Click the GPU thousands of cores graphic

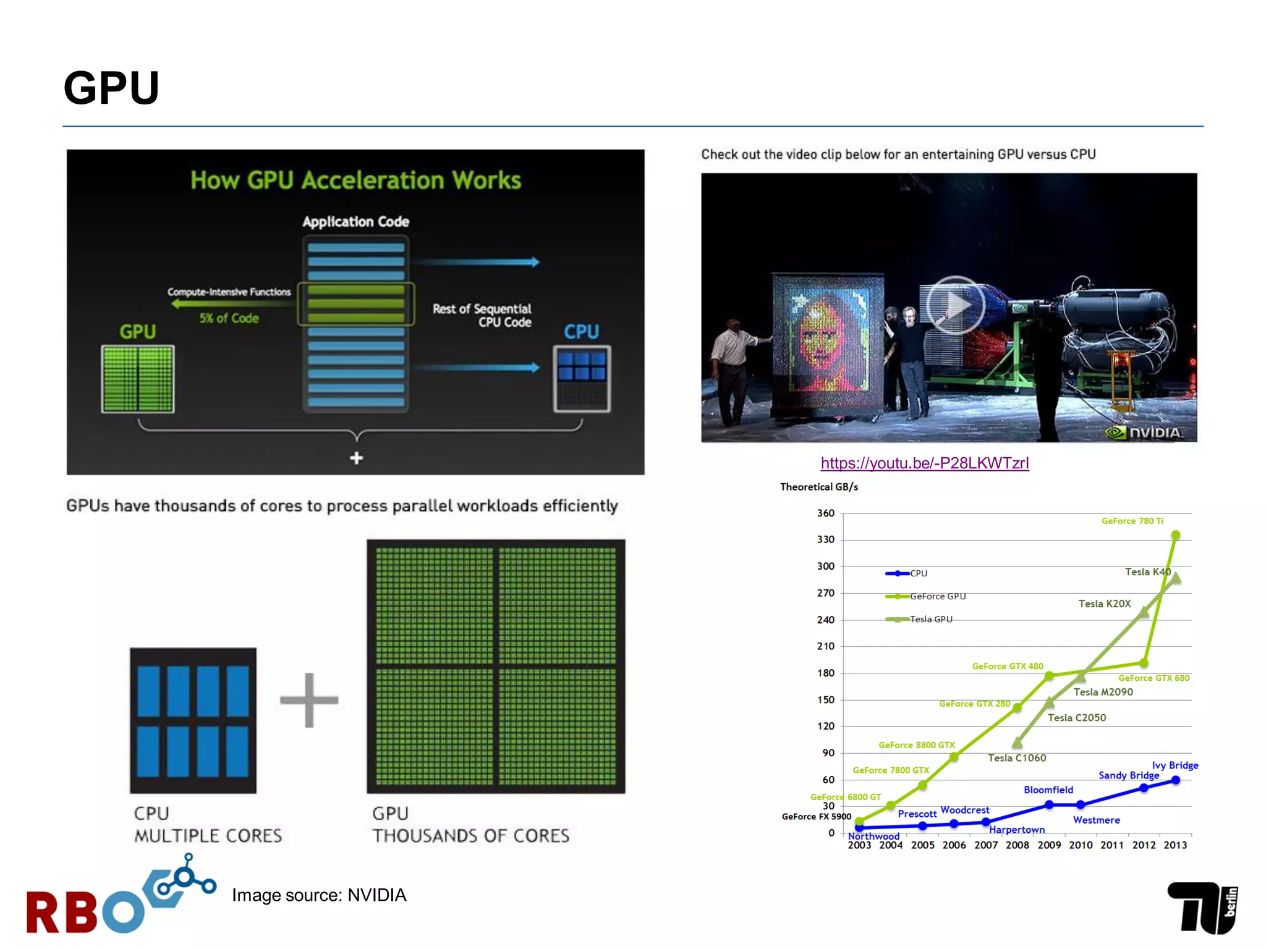tap(496, 666)
